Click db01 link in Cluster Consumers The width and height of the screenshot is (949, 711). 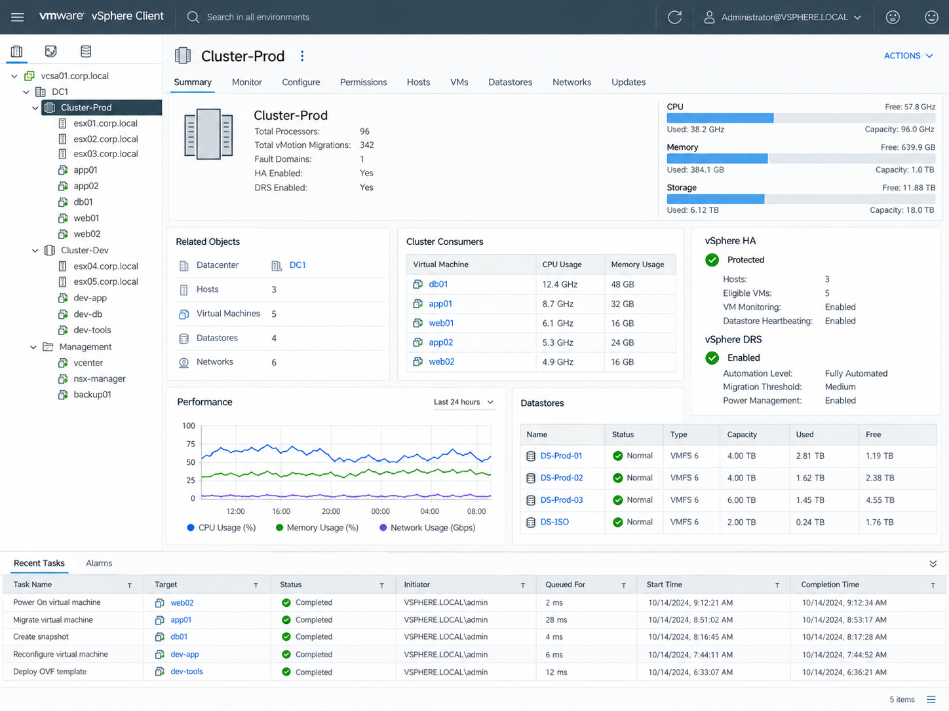click(438, 284)
